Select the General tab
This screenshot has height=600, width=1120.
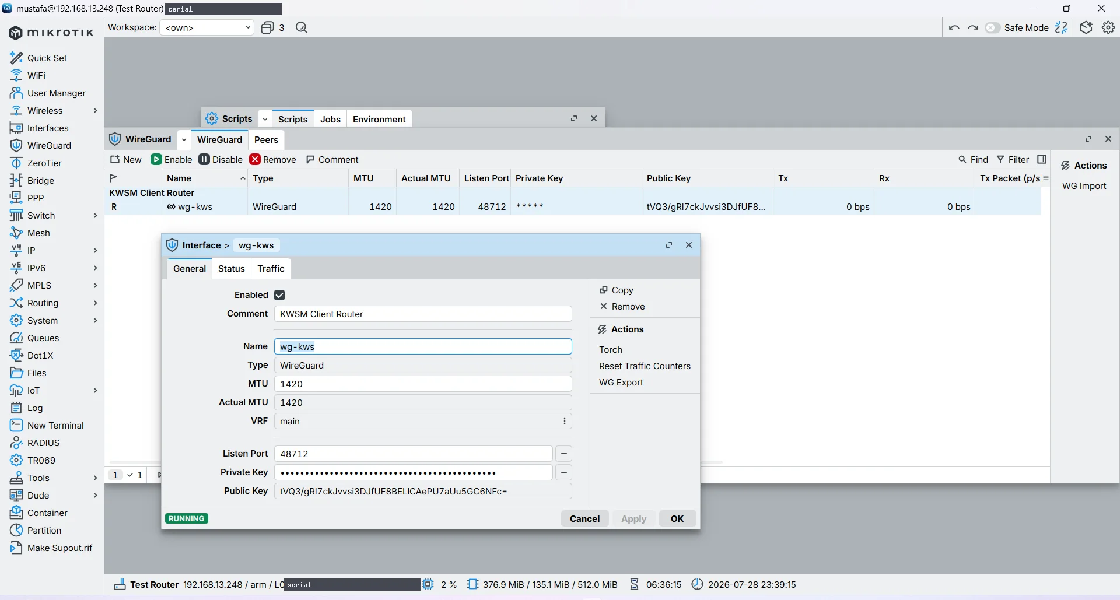190,268
